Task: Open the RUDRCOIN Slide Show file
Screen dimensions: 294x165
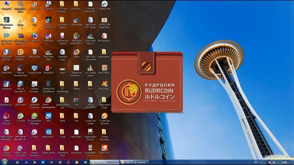Action: click(x=104, y=22)
